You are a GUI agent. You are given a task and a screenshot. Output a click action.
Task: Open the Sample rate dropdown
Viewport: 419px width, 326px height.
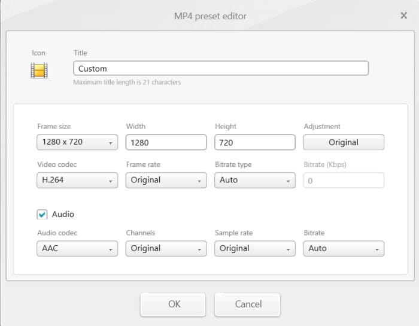[254, 249]
